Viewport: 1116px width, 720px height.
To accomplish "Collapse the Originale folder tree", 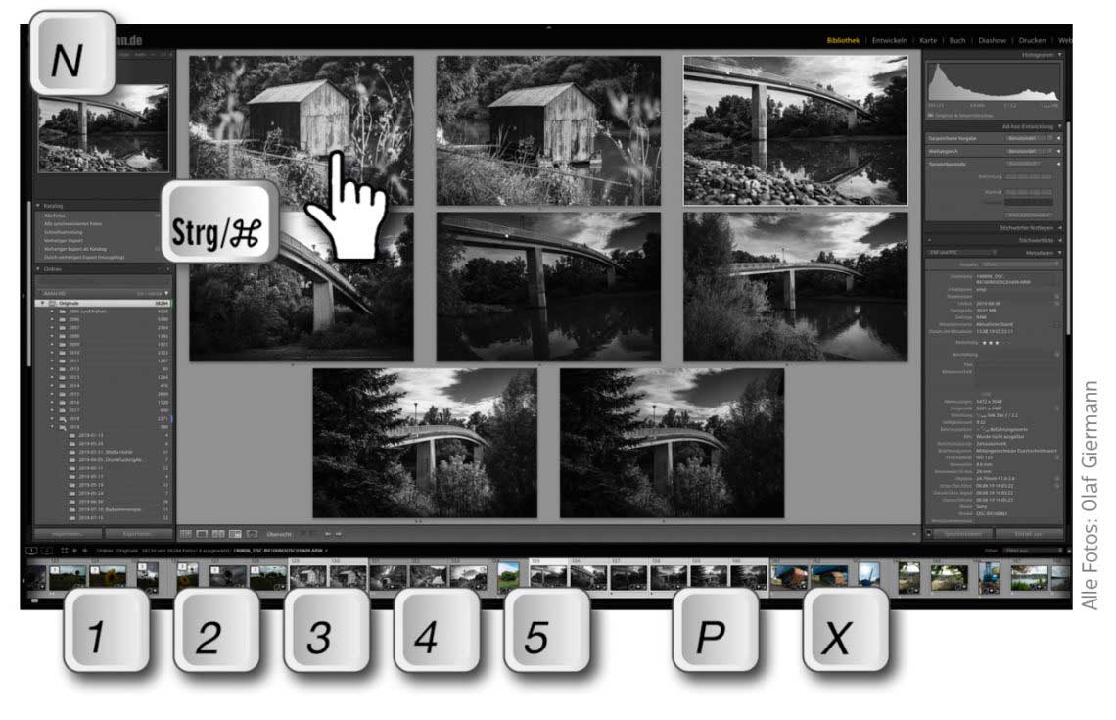I will pyautogui.click(x=43, y=304).
